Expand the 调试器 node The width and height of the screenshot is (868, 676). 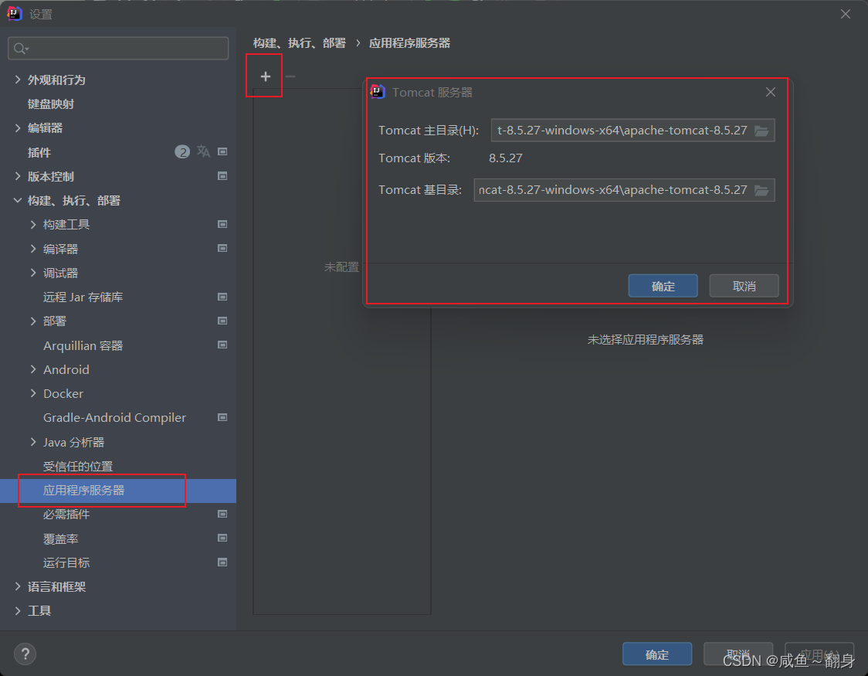[x=33, y=273]
